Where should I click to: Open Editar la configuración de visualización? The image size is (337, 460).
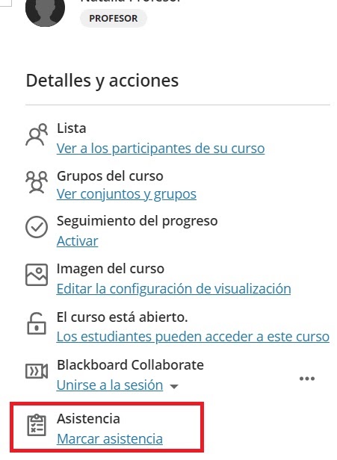click(174, 289)
